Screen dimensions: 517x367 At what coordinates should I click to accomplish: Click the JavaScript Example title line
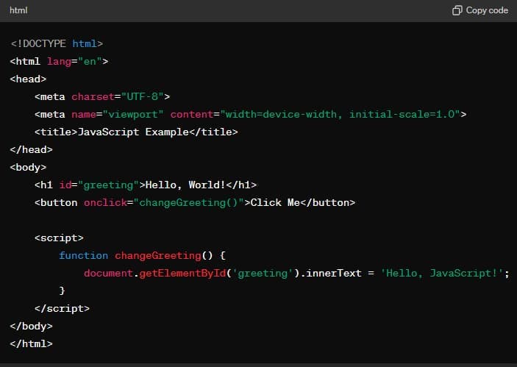tap(136, 132)
